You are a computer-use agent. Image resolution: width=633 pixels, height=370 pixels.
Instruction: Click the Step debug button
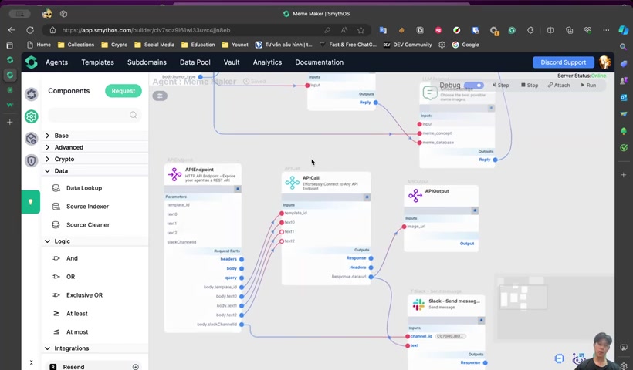click(x=500, y=86)
